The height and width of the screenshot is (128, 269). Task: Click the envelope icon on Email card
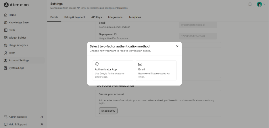140,64
